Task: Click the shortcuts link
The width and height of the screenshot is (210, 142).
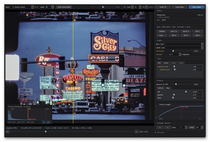Action: pos(160,133)
